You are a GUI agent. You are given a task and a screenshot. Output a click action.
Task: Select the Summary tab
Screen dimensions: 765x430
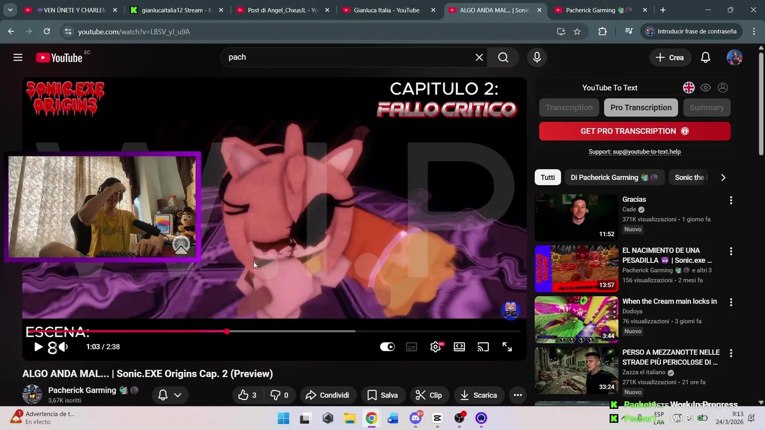(x=706, y=107)
